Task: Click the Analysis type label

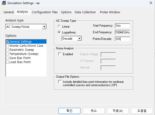Action: coord(15,20)
